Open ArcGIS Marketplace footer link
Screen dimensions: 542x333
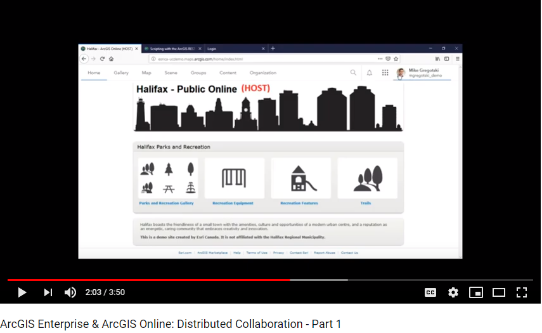(212, 253)
